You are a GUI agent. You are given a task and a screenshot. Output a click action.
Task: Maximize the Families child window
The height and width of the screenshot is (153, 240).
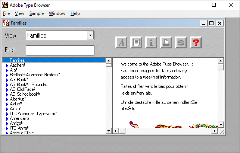click(x=211, y=23)
